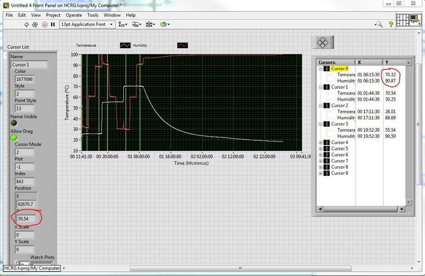Open the 13pt Application Font dropdown
This screenshot has width=425, height=276.
tap(87, 24)
